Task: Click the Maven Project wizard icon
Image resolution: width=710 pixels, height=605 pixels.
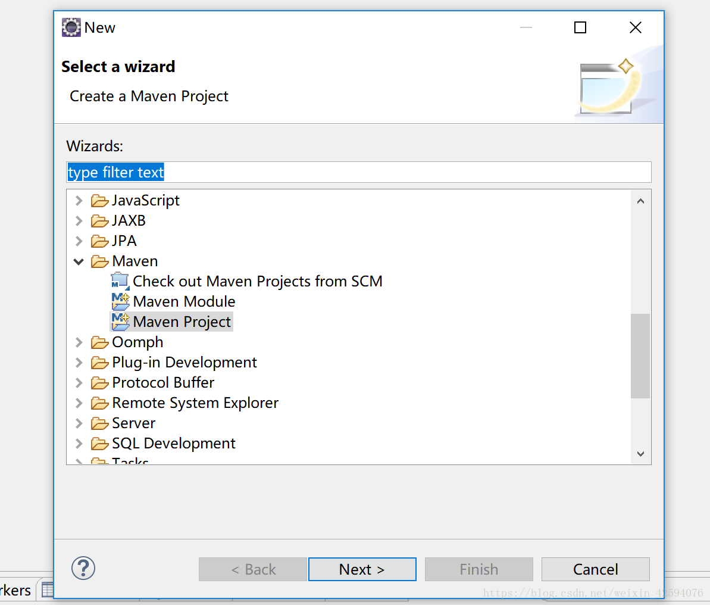Action: (x=120, y=322)
